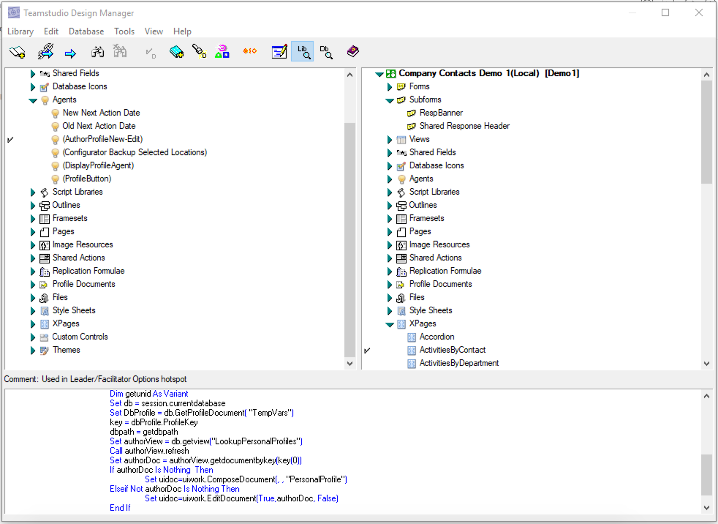718x524 pixels.
Task: Expand Script Libraries in the left pane
Action: (33, 192)
